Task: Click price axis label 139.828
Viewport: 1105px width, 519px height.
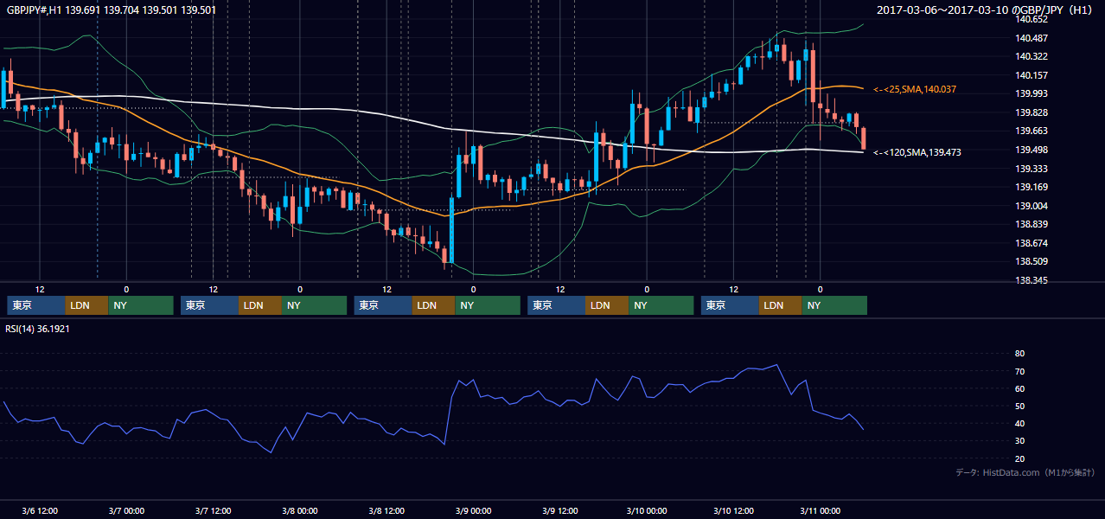Action: [1032, 112]
